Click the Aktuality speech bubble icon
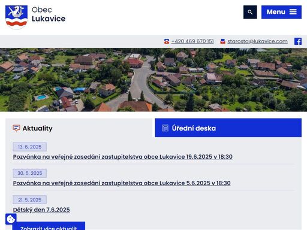307x230 pixels. point(16,128)
